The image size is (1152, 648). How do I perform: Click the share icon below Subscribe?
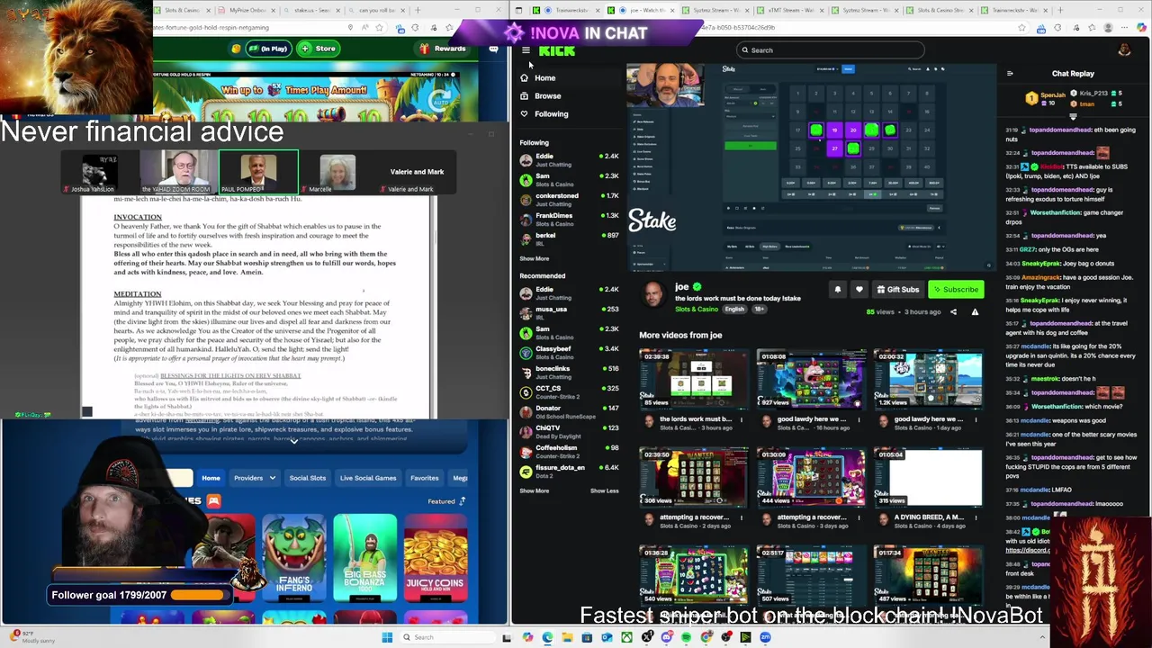click(953, 312)
